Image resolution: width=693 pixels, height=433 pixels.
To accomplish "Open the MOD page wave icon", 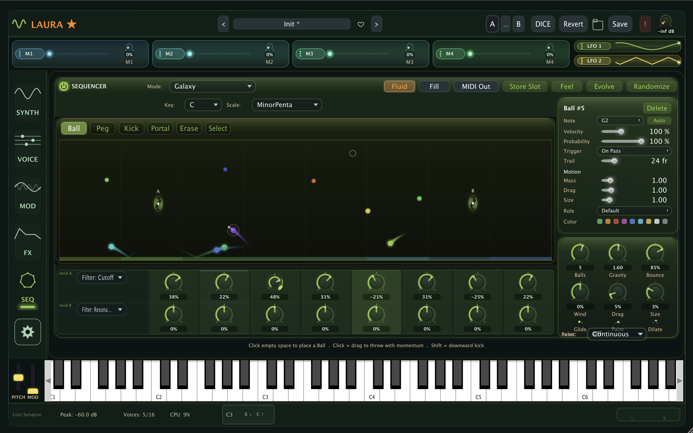I will pyautogui.click(x=27, y=187).
